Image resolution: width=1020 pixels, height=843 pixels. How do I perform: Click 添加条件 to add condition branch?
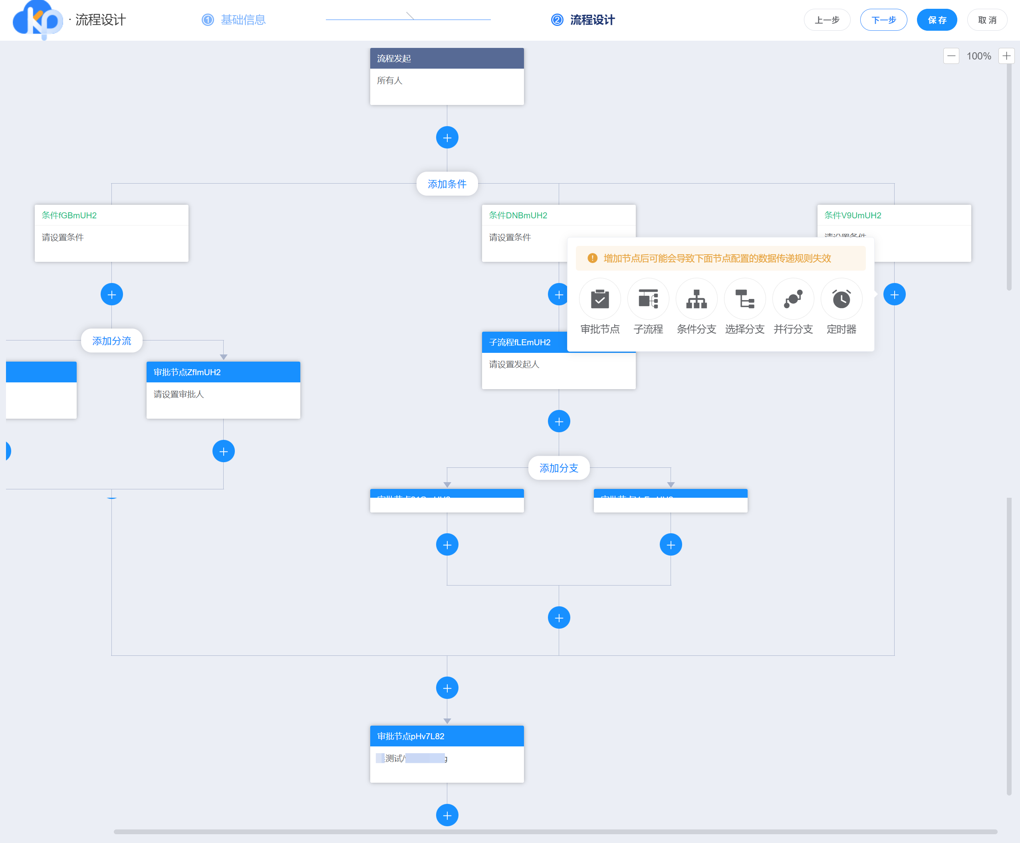447,183
